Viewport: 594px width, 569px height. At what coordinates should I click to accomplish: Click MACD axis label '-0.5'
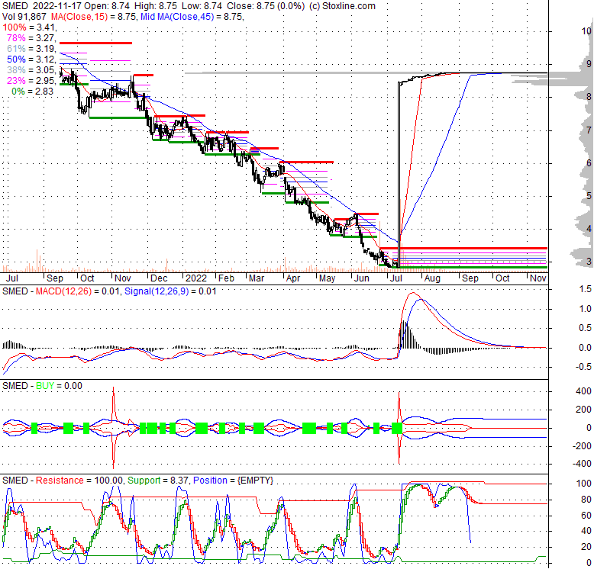(584, 367)
